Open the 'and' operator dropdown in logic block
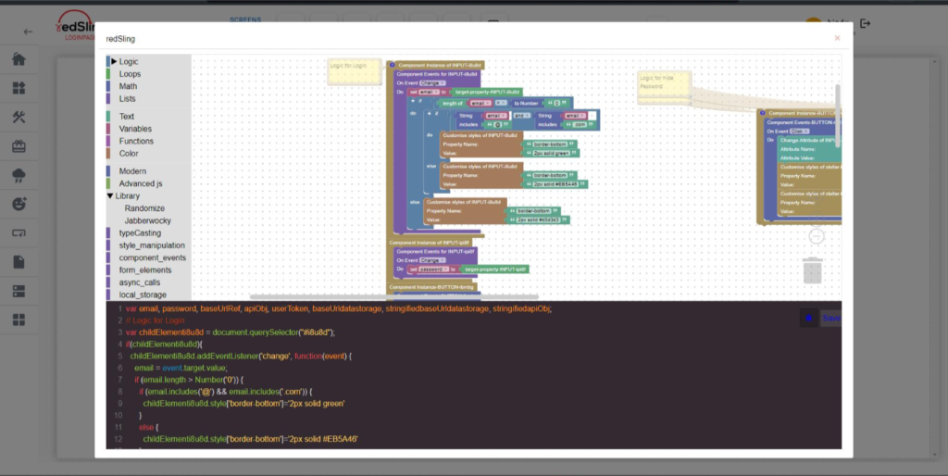Viewport: 948px width, 476px height. [521, 115]
